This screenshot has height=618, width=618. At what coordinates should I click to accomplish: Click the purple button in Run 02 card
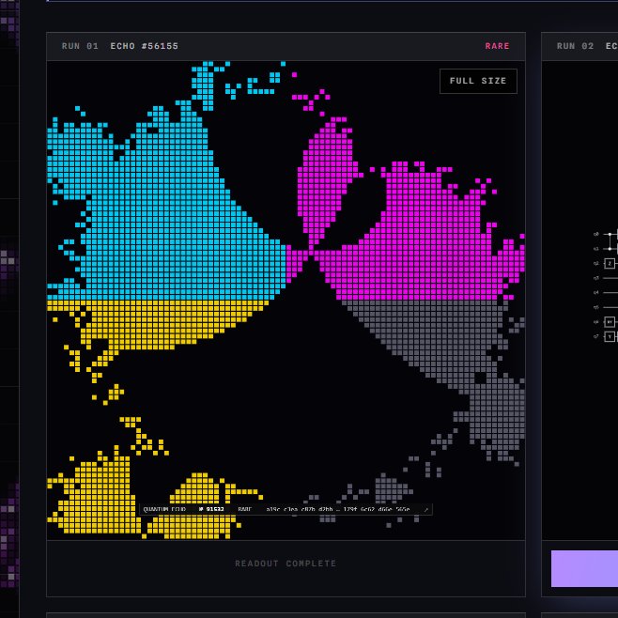point(584,568)
